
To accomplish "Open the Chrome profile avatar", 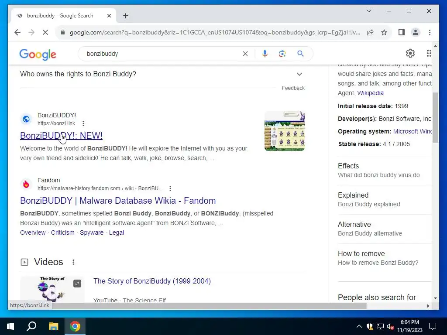I will point(416,32).
